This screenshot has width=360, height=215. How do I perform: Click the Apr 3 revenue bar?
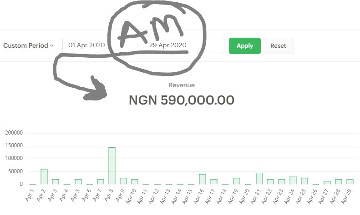pyautogui.click(x=56, y=182)
